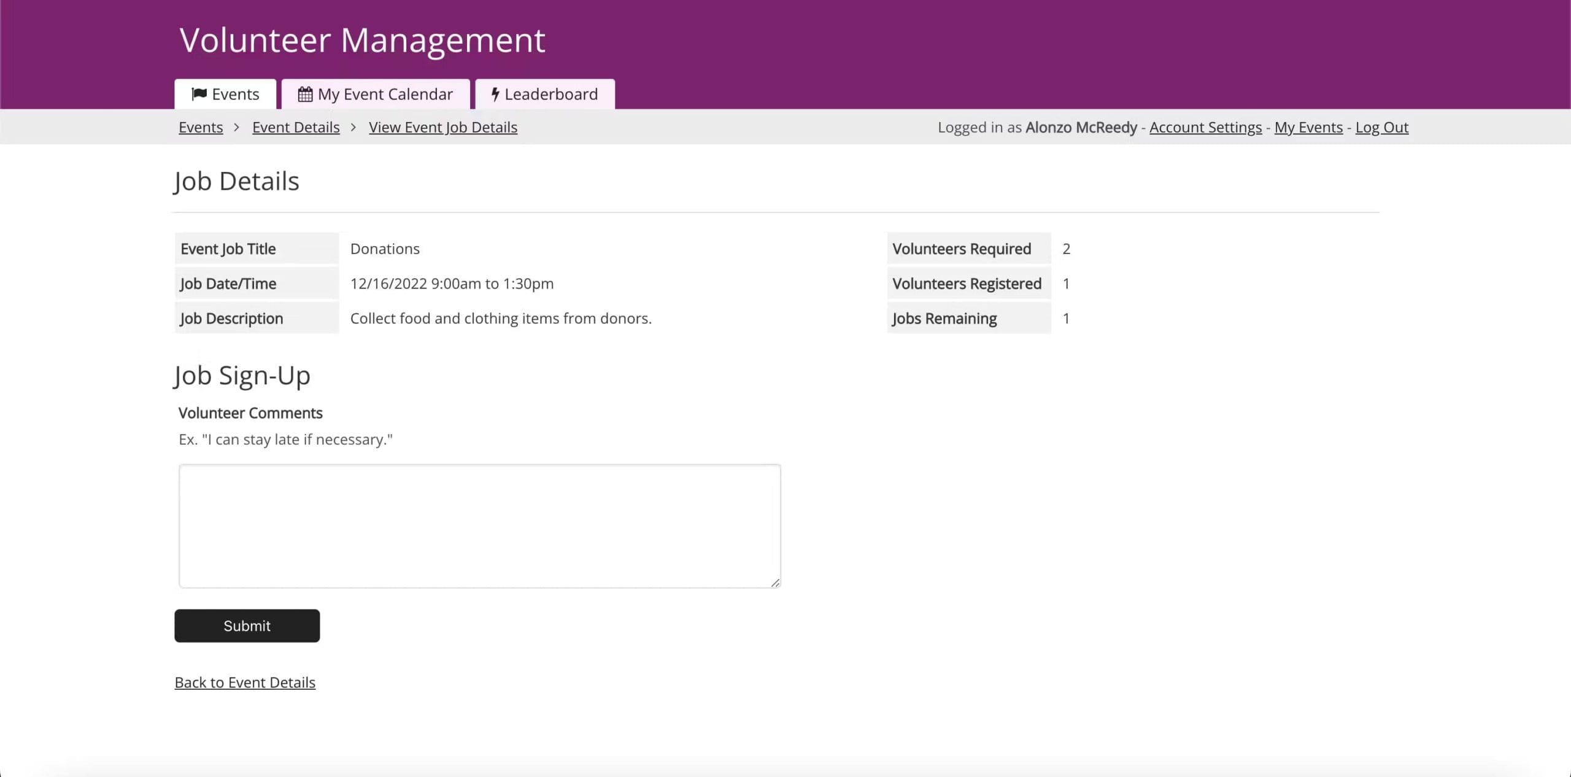Go back to Event Details link

point(245,682)
